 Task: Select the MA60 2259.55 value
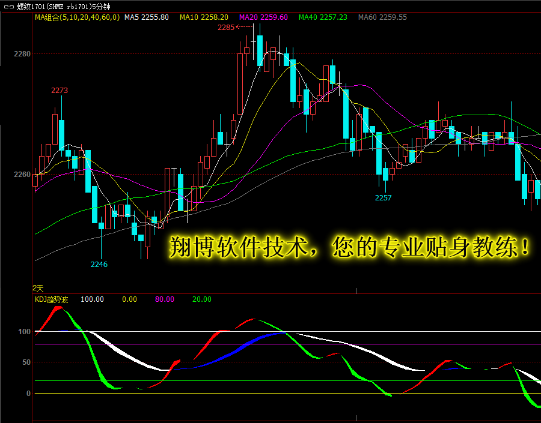coord(383,17)
